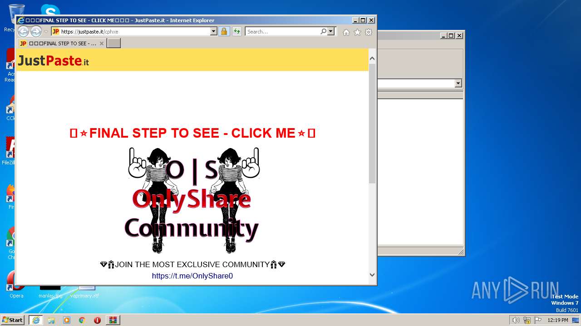581x326 pixels.
Task: Open Google Chrome taskbar icon
Action: click(x=82, y=320)
